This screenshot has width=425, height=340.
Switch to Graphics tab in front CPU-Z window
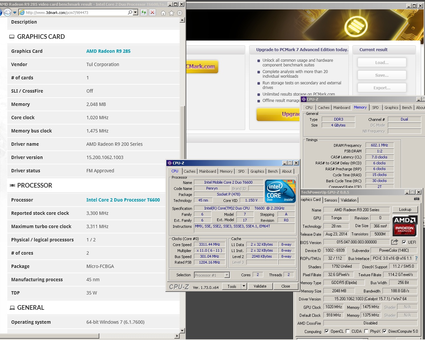coord(257,171)
